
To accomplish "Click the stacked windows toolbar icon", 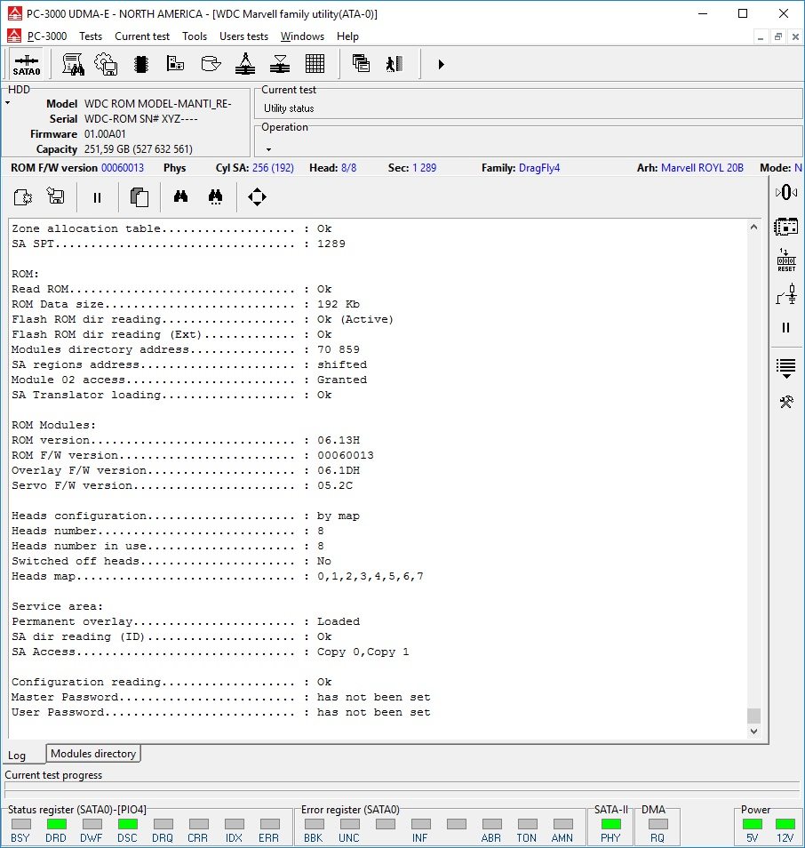I will click(361, 64).
